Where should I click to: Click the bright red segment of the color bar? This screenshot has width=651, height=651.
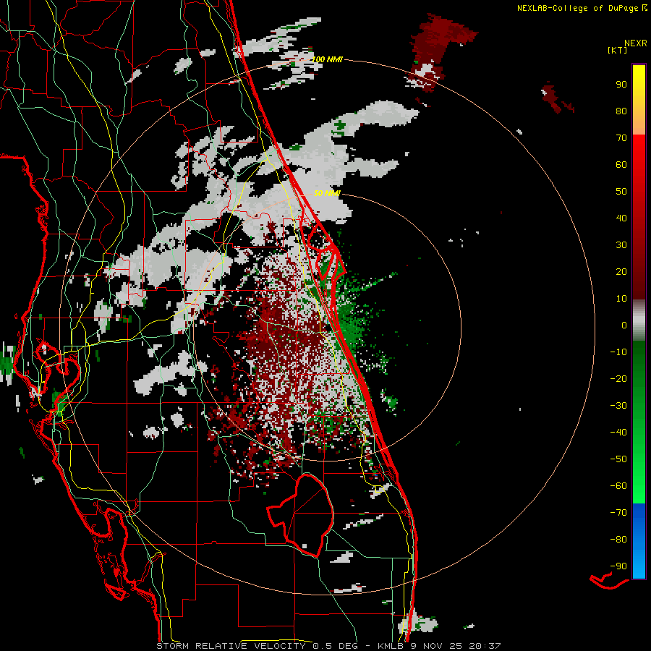pos(639,153)
